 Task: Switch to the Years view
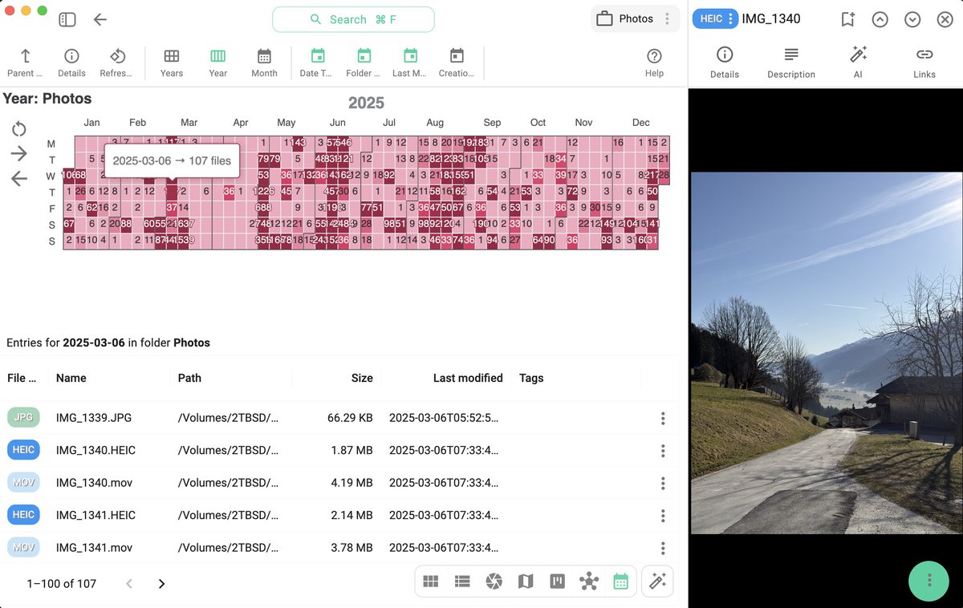(172, 63)
